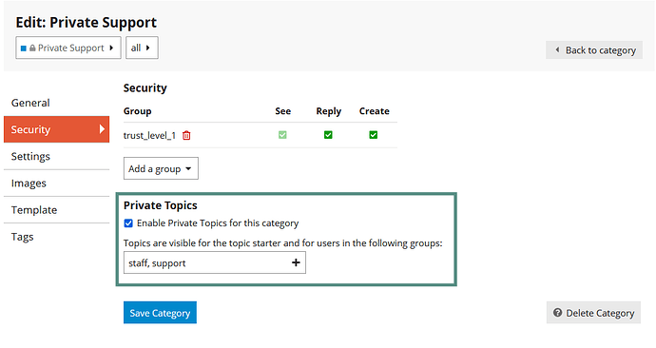Click trust_level_1 group name
Screen dimensions: 656x348
tap(149, 136)
